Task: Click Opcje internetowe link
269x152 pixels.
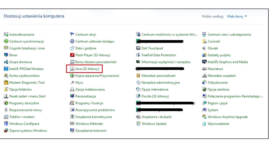Action: [x=155, y=89]
